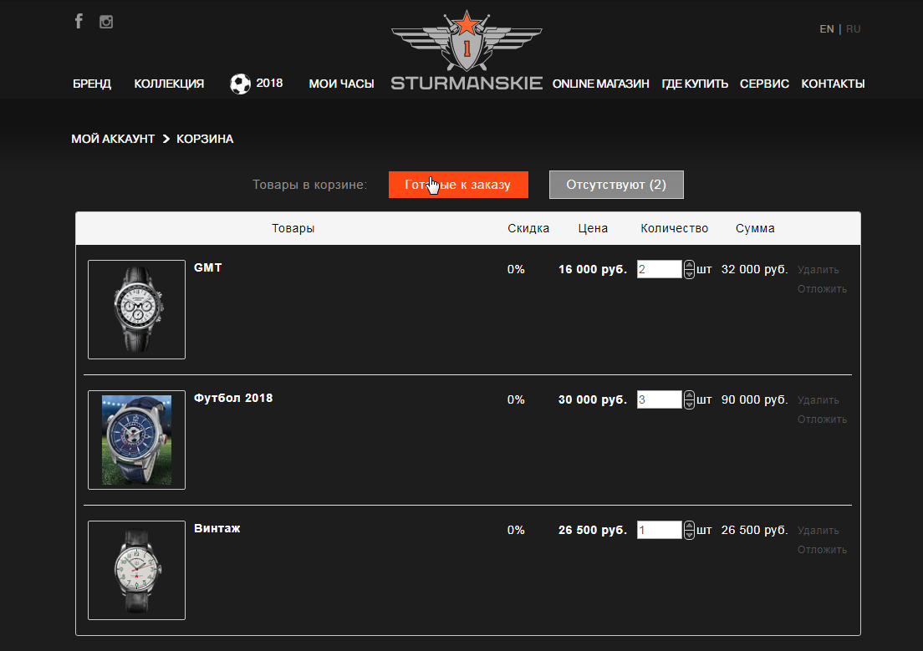
Task: Select the Отсутствуют (2) tab
Action: pyautogui.click(x=616, y=185)
